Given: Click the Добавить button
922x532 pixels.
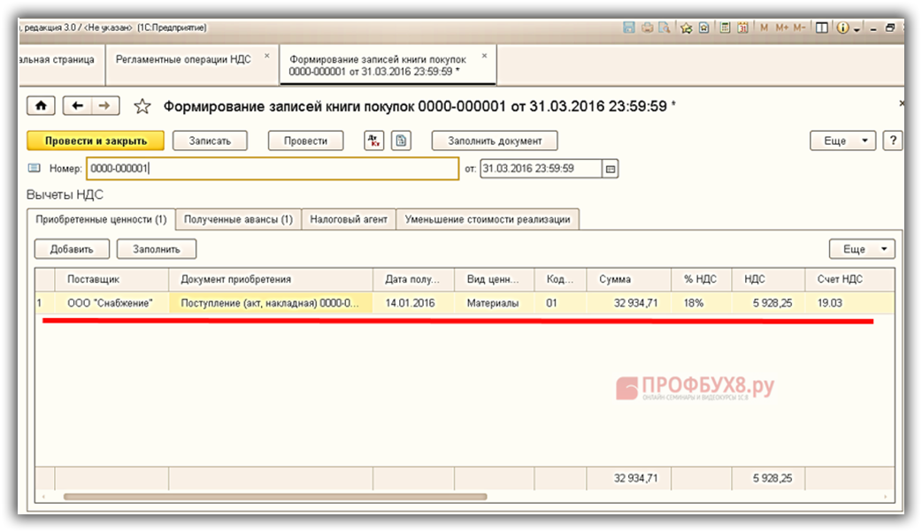Looking at the screenshot, I should pyautogui.click(x=72, y=249).
